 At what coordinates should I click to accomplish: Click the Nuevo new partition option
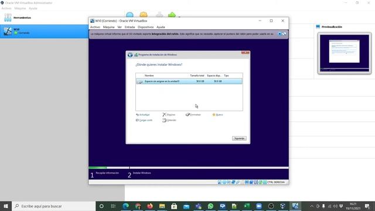click(217, 115)
